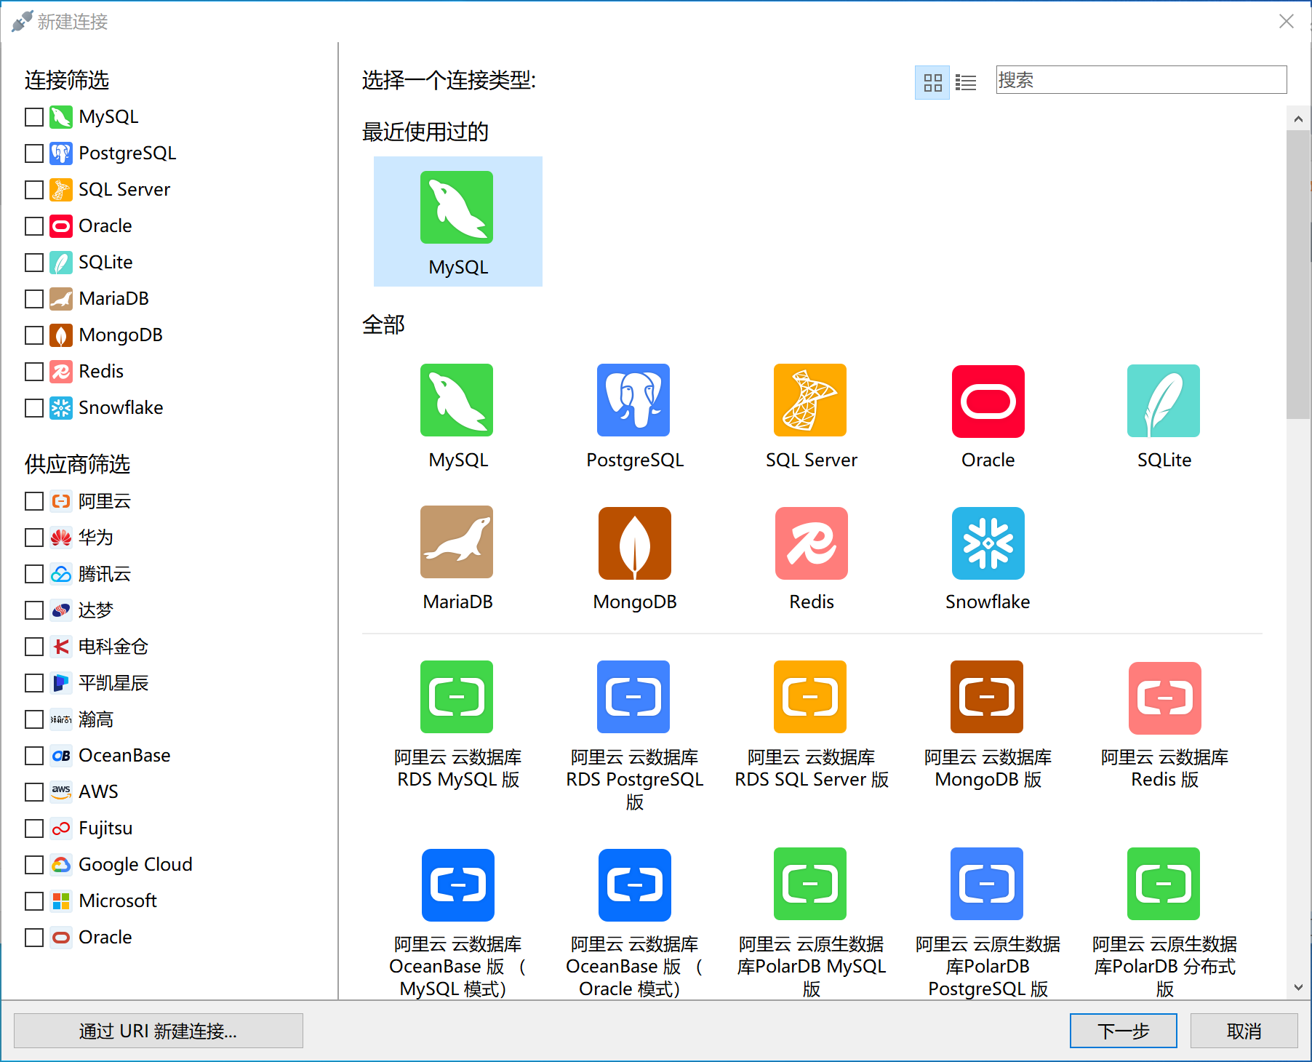Select 阿里云 RDS SQL Server 版 icon
This screenshot has height=1062, width=1312.
810,697
